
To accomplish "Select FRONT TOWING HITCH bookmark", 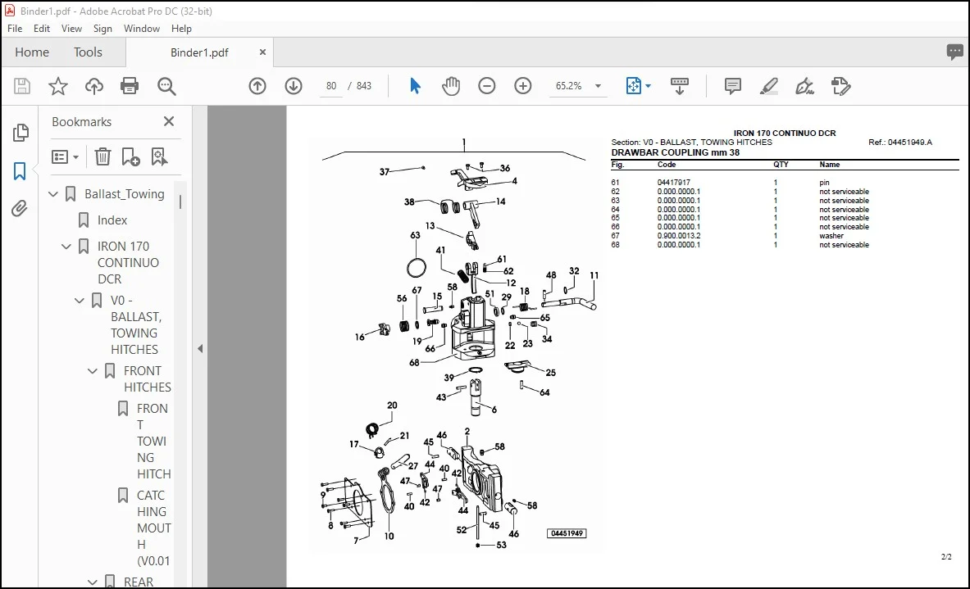I will click(x=153, y=442).
